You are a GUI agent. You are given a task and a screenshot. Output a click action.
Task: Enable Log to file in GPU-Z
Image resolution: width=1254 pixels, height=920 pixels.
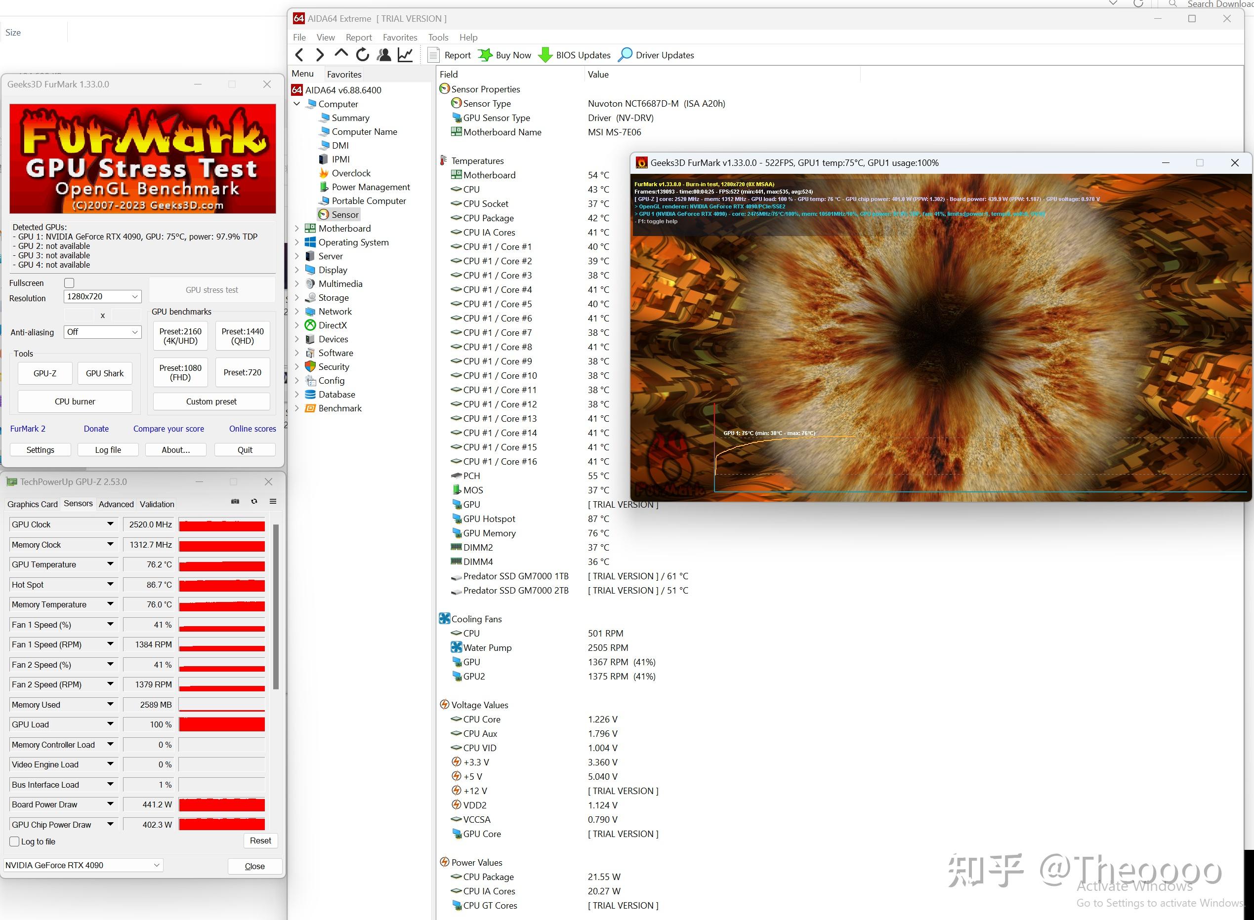pos(15,841)
